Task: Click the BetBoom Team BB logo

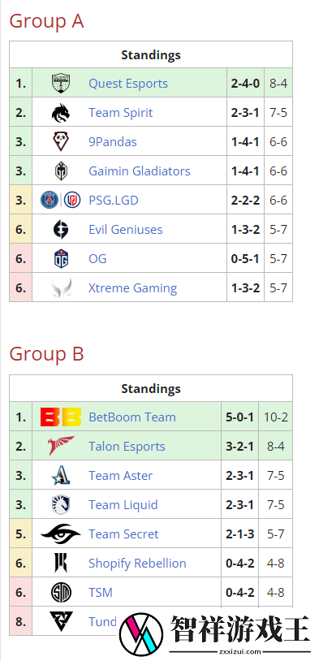Action: pos(61,417)
